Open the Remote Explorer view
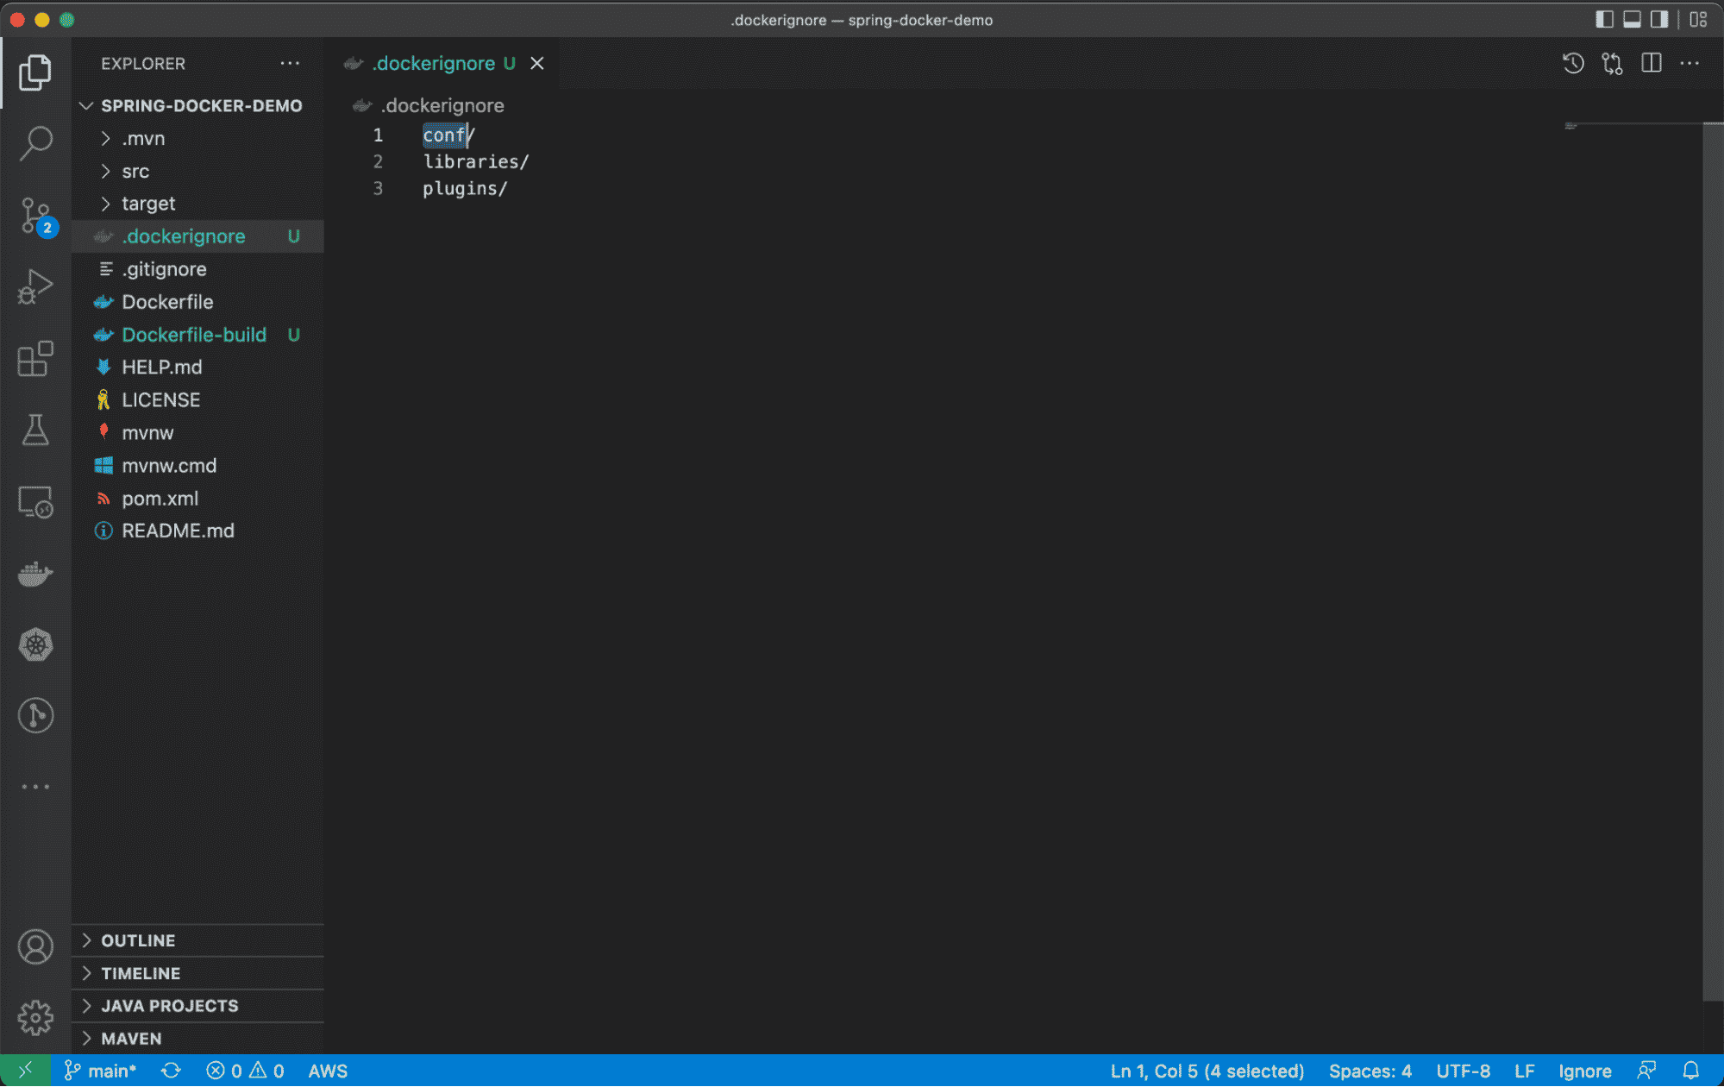 tap(35, 502)
